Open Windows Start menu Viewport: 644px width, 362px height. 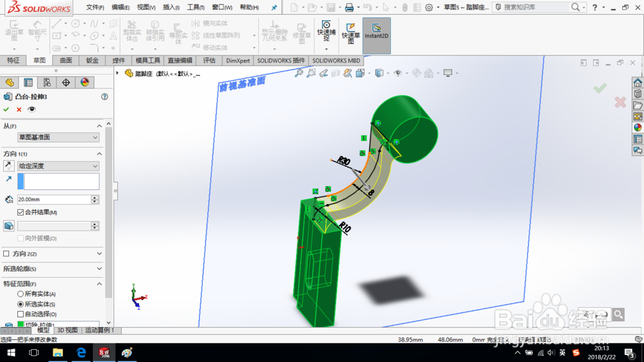tap(11, 352)
